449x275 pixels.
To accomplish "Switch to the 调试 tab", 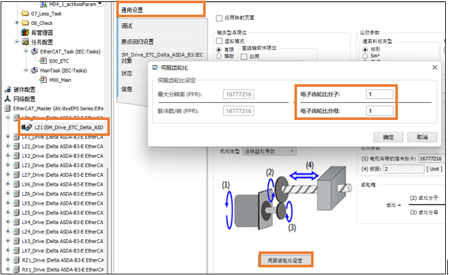I will [128, 24].
